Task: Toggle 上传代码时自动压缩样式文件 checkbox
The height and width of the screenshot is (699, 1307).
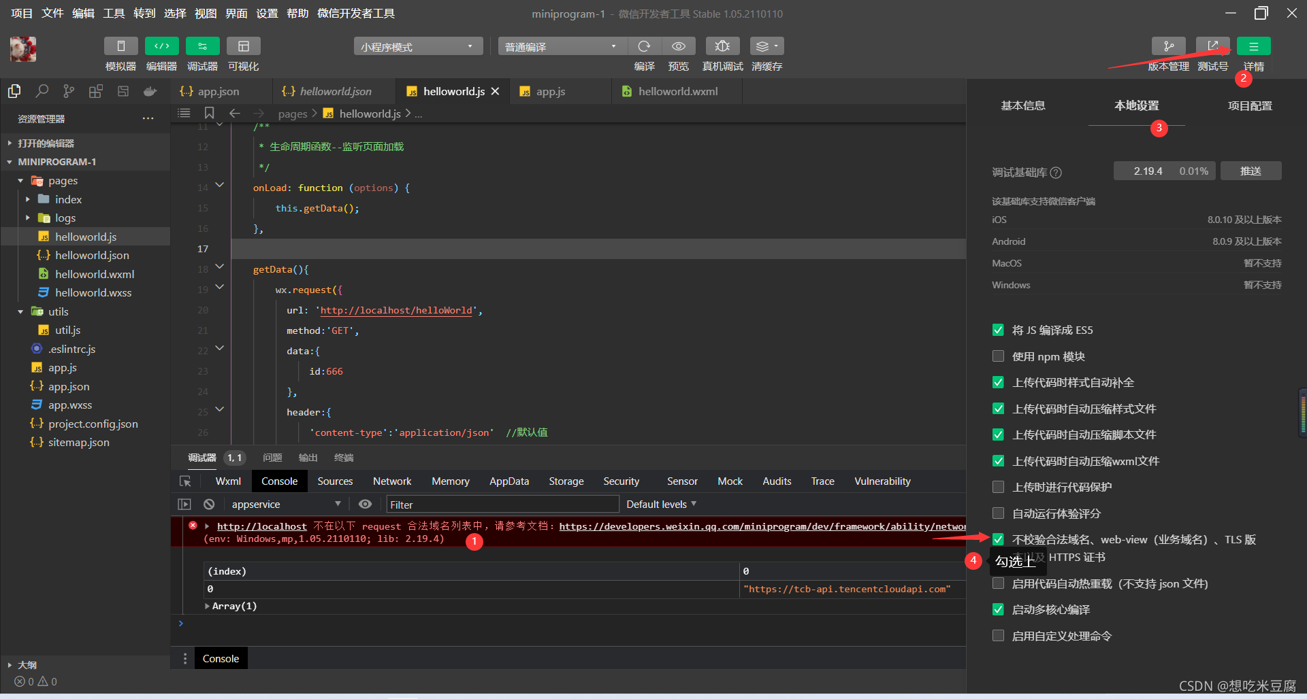Action: point(998,409)
